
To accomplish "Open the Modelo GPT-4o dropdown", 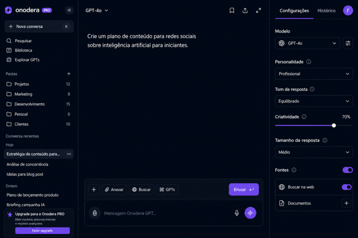I will click(307, 43).
